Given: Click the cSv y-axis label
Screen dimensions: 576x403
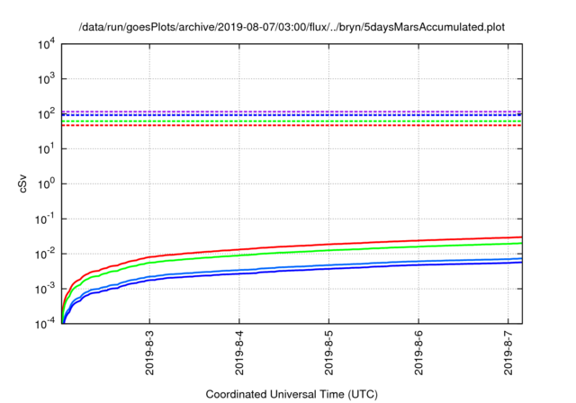Looking at the screenshot, I should [23, 184].
